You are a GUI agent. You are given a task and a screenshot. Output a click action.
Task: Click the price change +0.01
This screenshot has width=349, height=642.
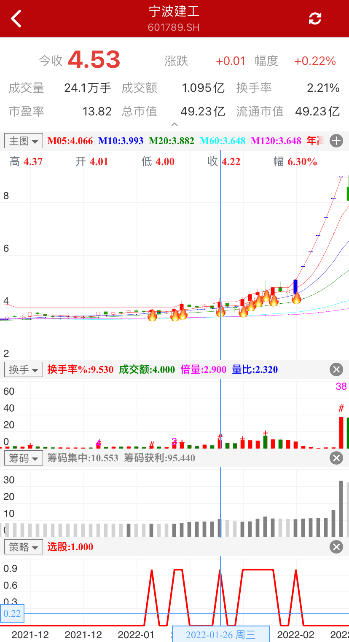tap(231, 61)
